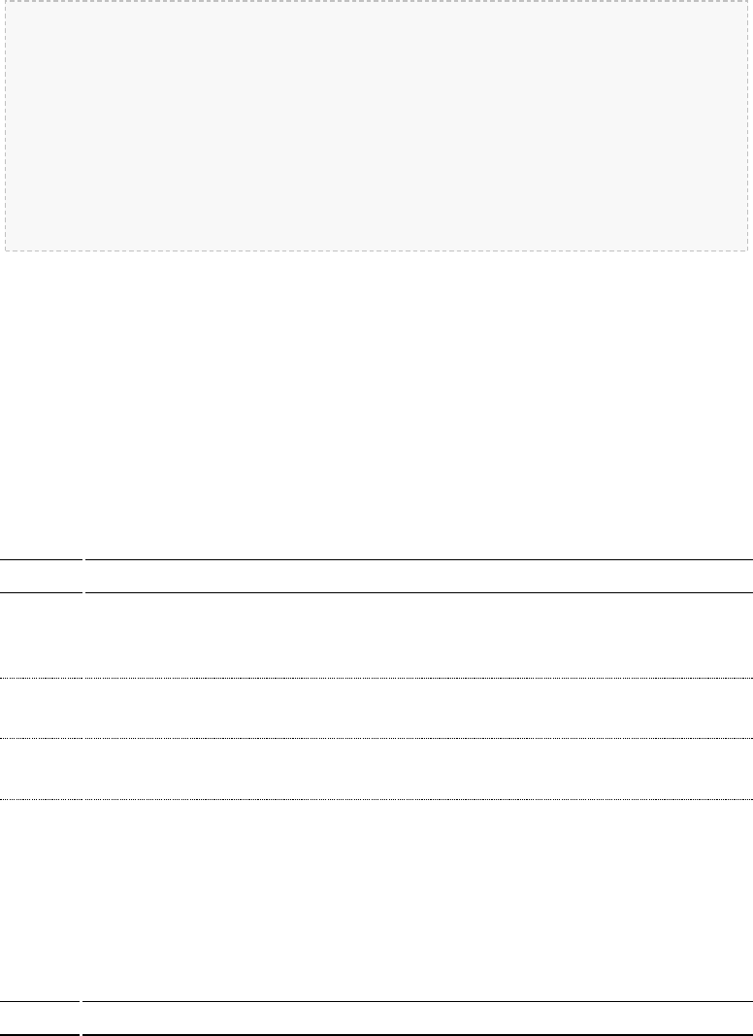
Task: Select the third body row's left cell
Action: (x=41, y=769)
